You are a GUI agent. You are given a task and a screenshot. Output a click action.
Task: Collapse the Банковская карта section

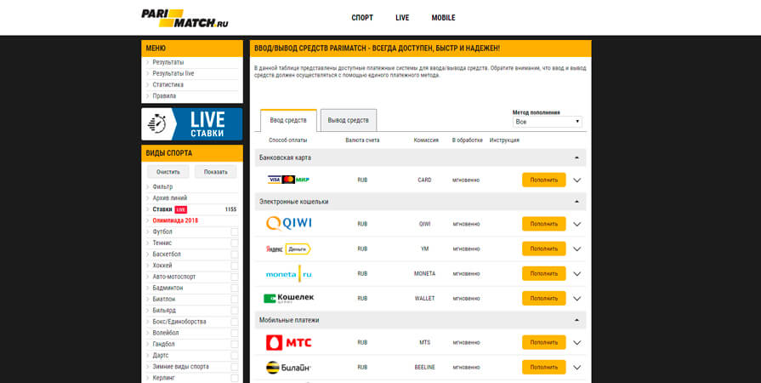point(576,157)
